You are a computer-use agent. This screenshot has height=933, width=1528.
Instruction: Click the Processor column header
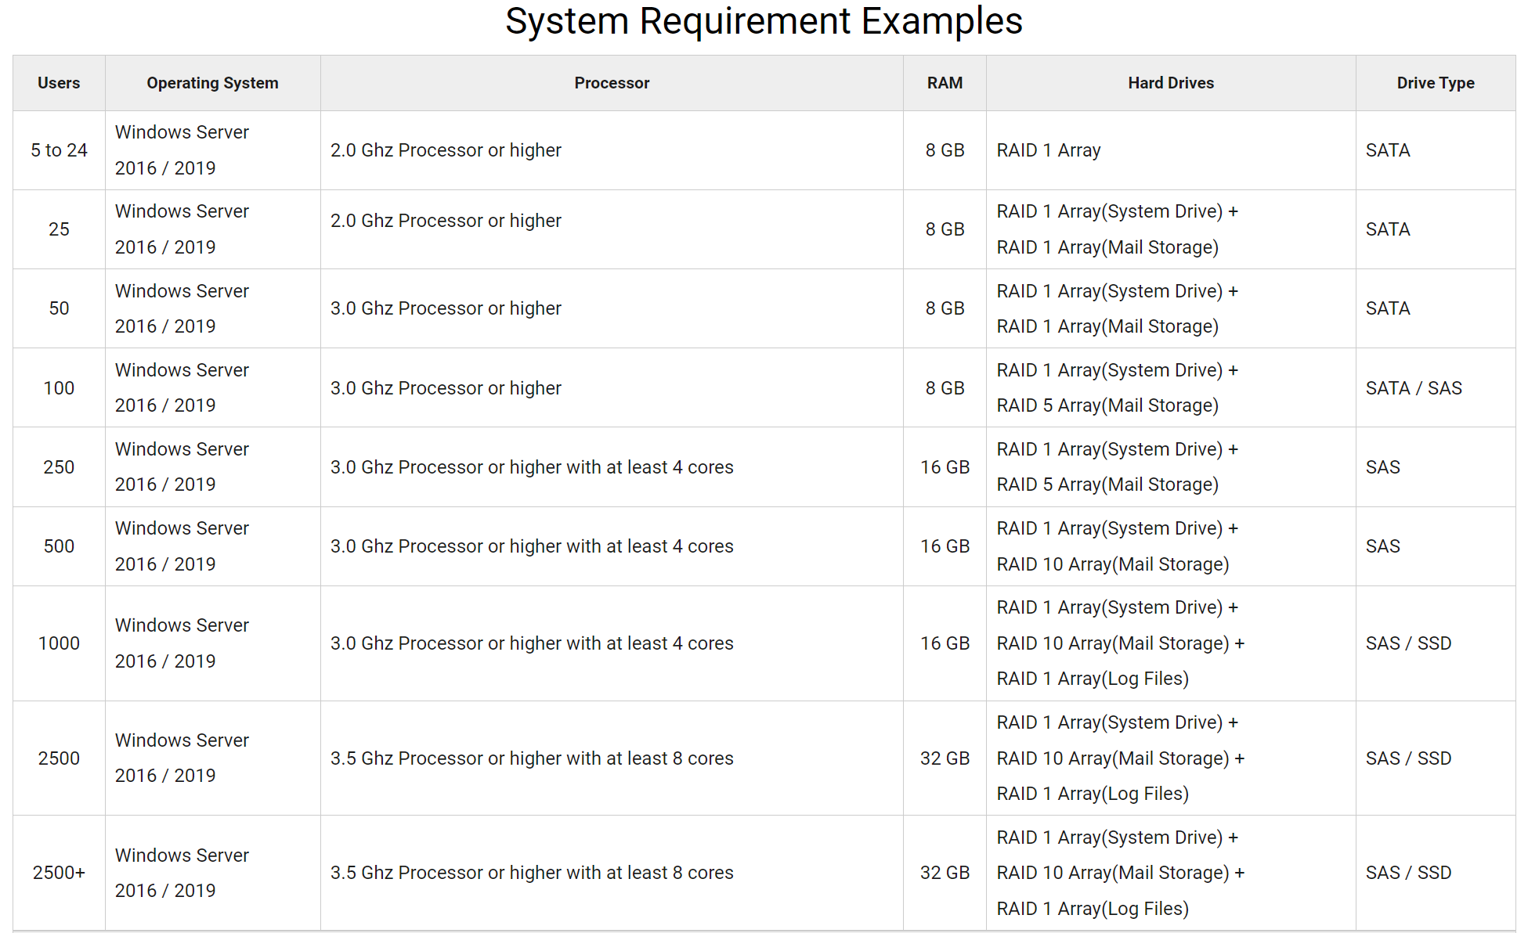pyautogui.click(x=612, y=83)
